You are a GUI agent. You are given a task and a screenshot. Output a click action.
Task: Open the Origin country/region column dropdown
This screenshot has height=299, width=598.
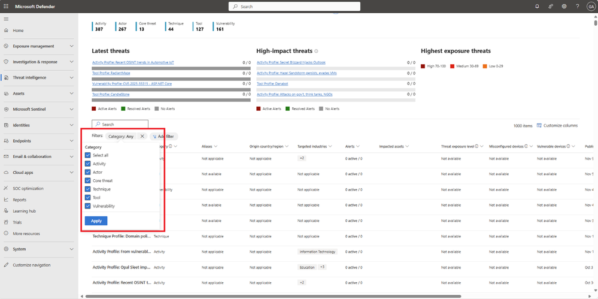click(287, 146)
